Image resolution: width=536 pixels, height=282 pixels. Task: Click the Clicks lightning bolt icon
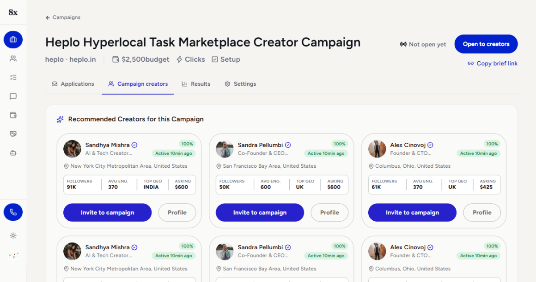(179, 59)
